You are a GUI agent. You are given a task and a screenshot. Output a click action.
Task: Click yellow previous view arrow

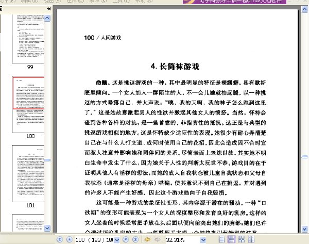[x=147, y=240]
